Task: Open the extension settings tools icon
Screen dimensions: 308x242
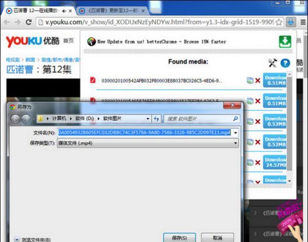Action: [273, 63]
